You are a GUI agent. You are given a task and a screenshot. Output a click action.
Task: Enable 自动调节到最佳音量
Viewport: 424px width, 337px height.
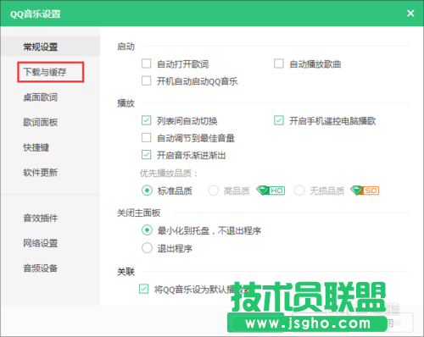click(146, 138)
